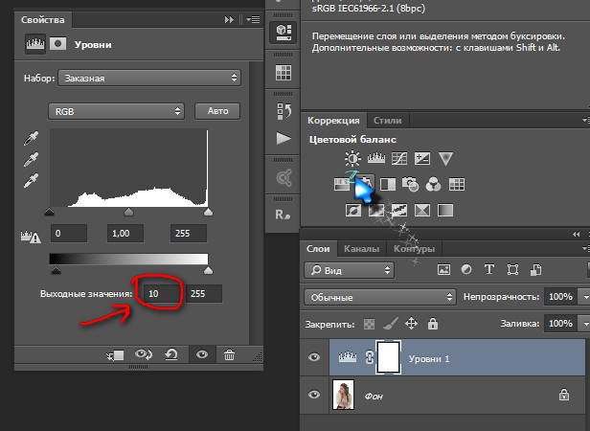Add a Brightness/Contrast adjustment
This screenshot has width=590, height=431.
tap(352, 158)
